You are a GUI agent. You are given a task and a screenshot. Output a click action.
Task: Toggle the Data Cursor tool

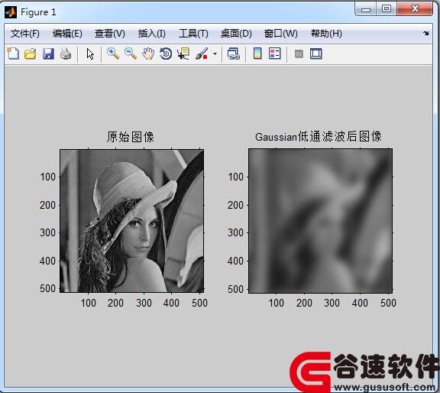pos(183,54)
